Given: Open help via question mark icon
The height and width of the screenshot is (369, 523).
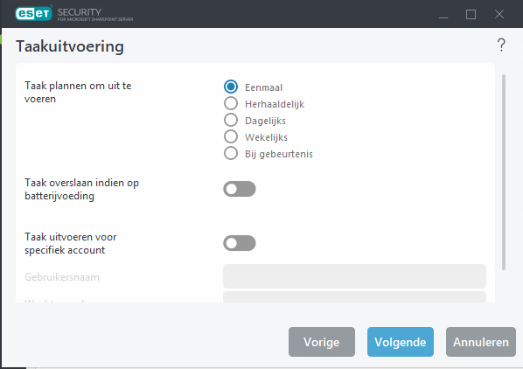Looking at the screenshot, I should (x=501, y=45).
